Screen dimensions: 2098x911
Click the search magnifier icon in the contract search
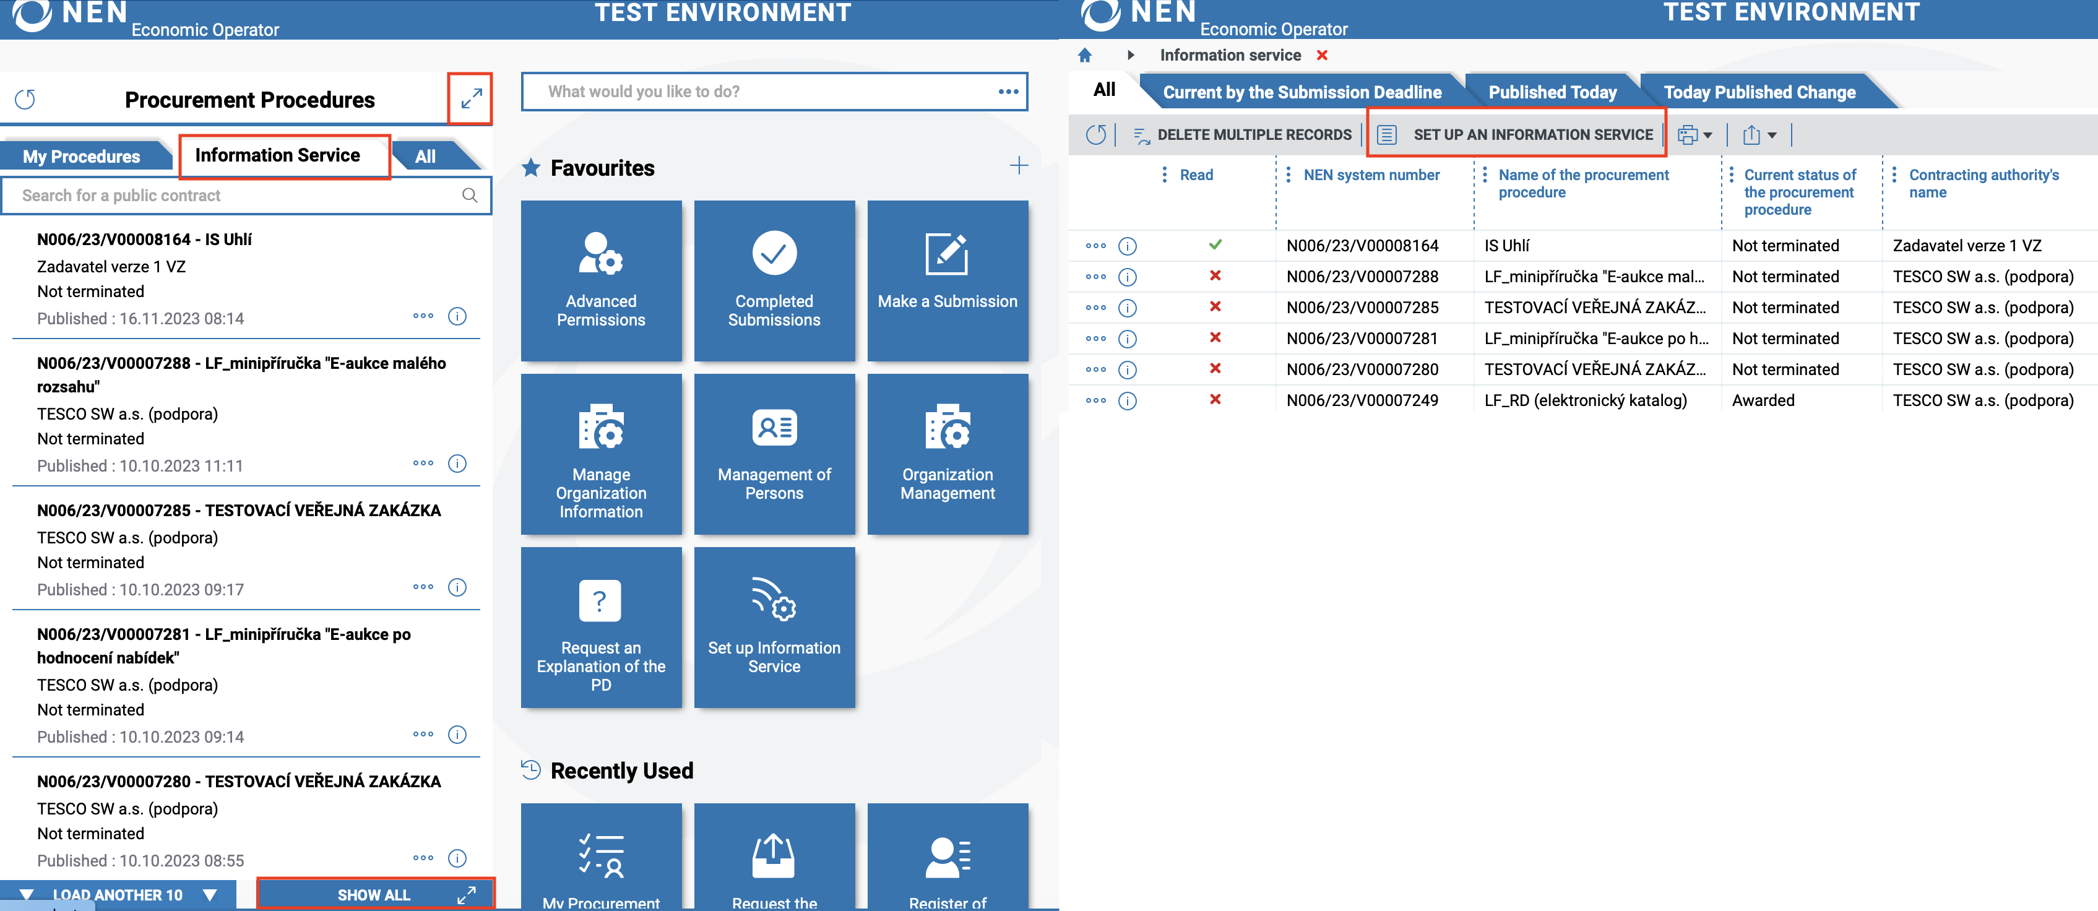[x=469, y=196]
